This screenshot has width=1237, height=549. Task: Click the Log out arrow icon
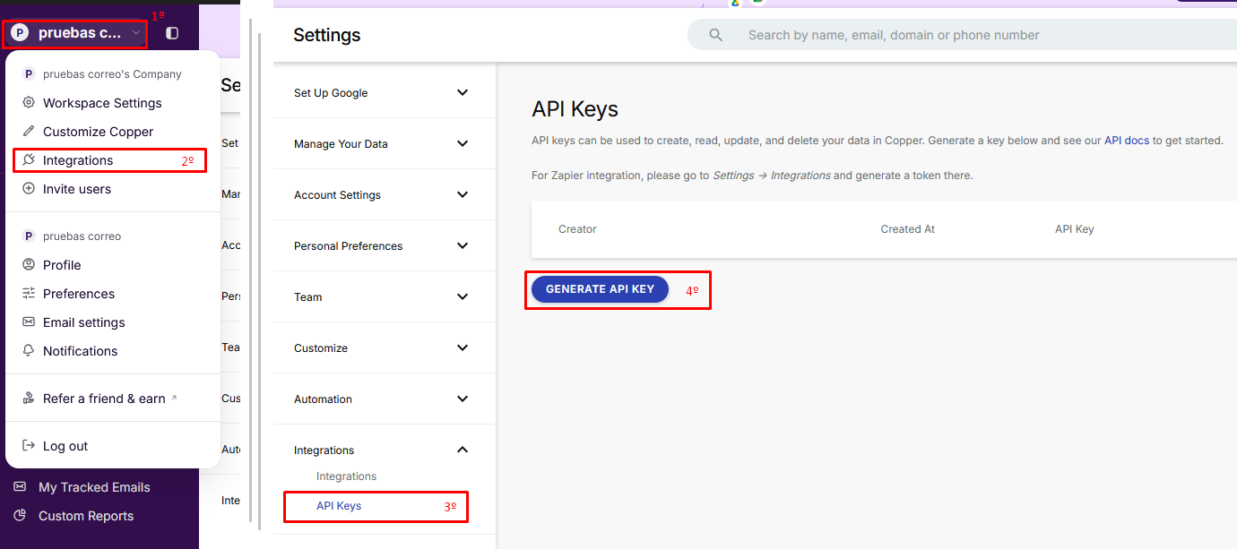(x=29, y=446)
